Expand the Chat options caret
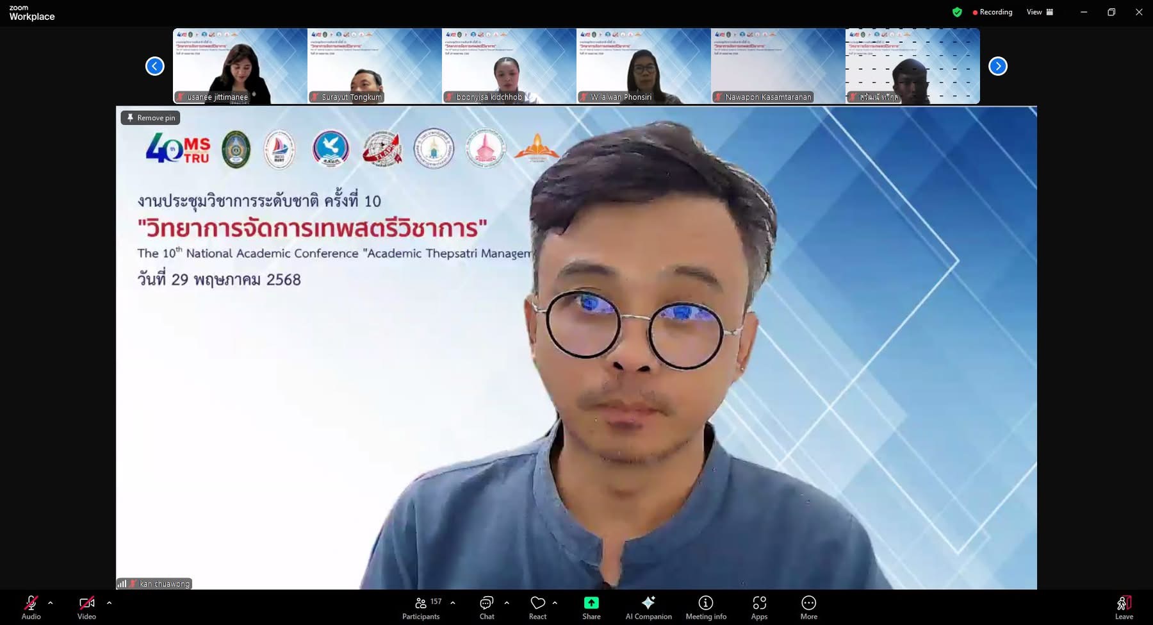Viewport: 1153px width, 625px height. point(507,603)
